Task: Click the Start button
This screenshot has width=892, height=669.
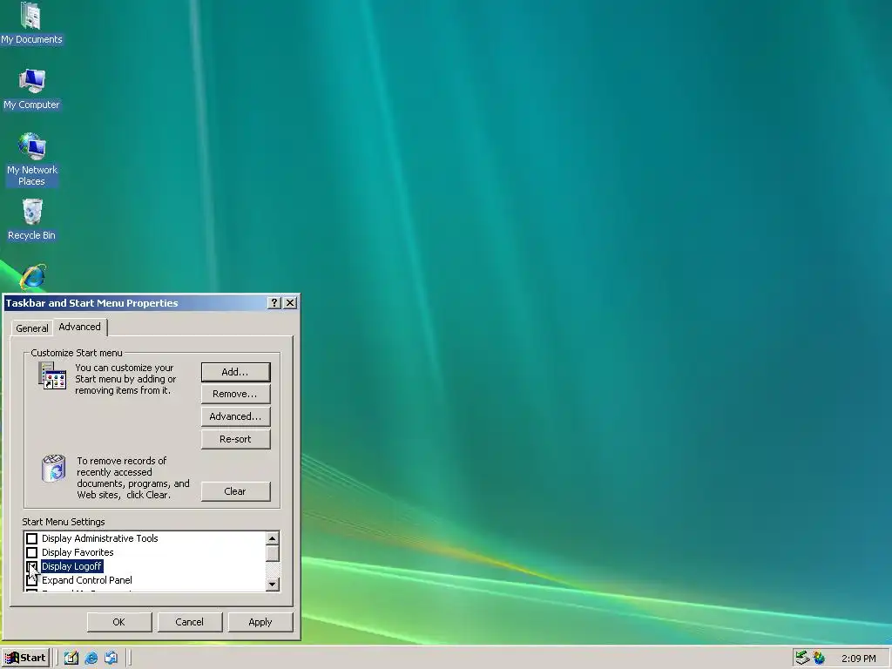Action: pyautogui.click(x=25, y=658)
